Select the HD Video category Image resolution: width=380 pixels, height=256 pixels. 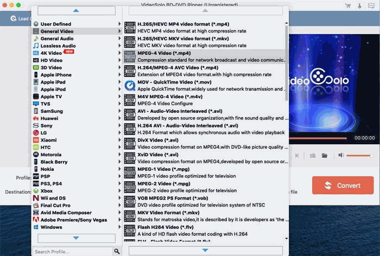[77, 60]
